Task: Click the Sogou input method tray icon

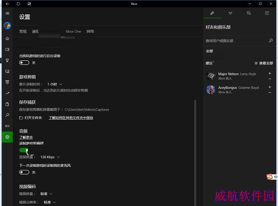Action: (269, 177)
